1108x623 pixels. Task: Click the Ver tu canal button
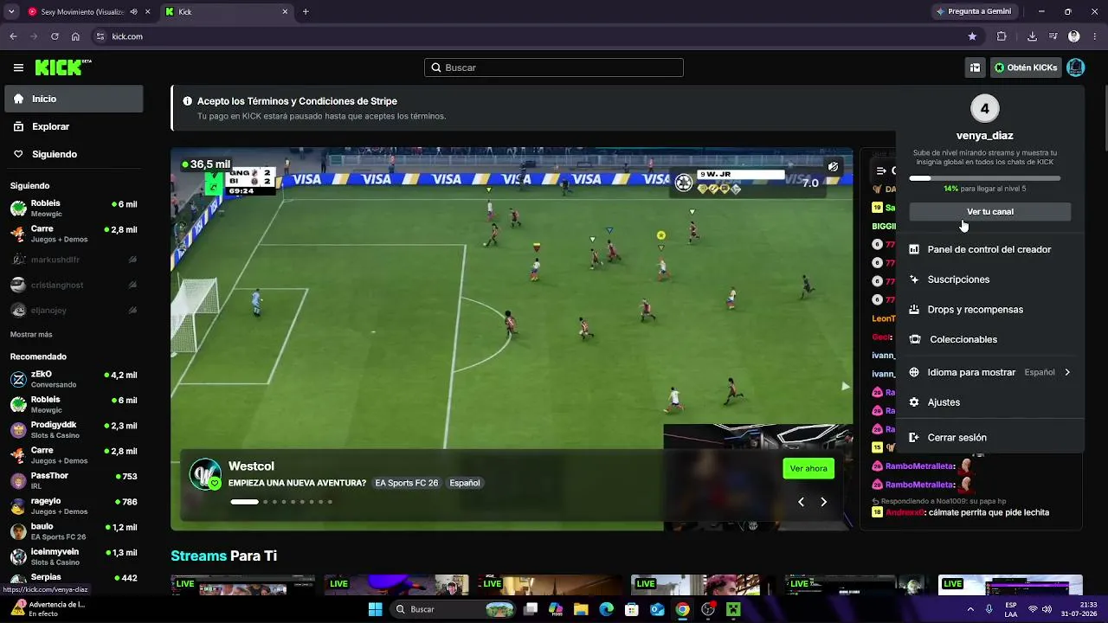click(990, 212)
